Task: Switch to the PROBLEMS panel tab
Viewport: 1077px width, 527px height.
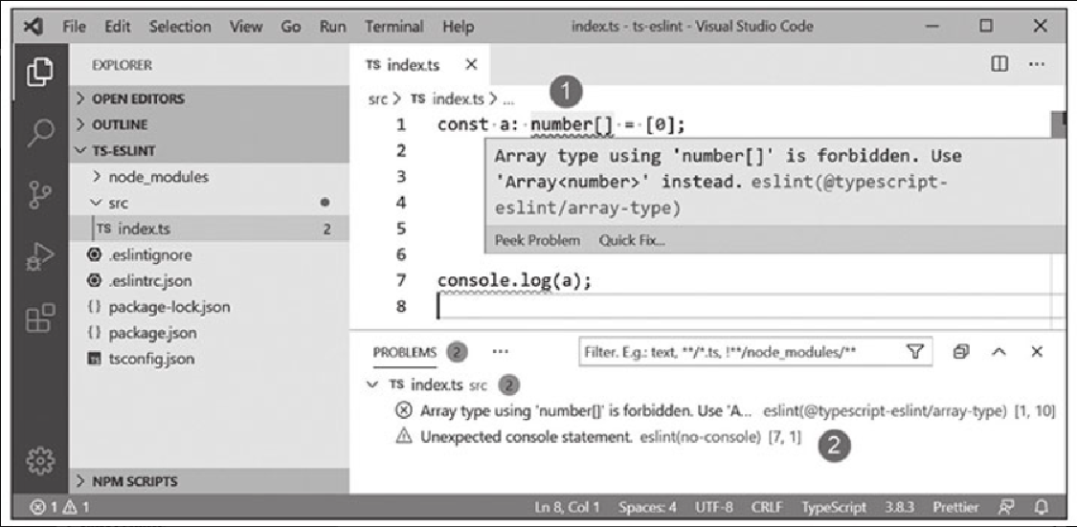Action: click(x=404, y=352)
